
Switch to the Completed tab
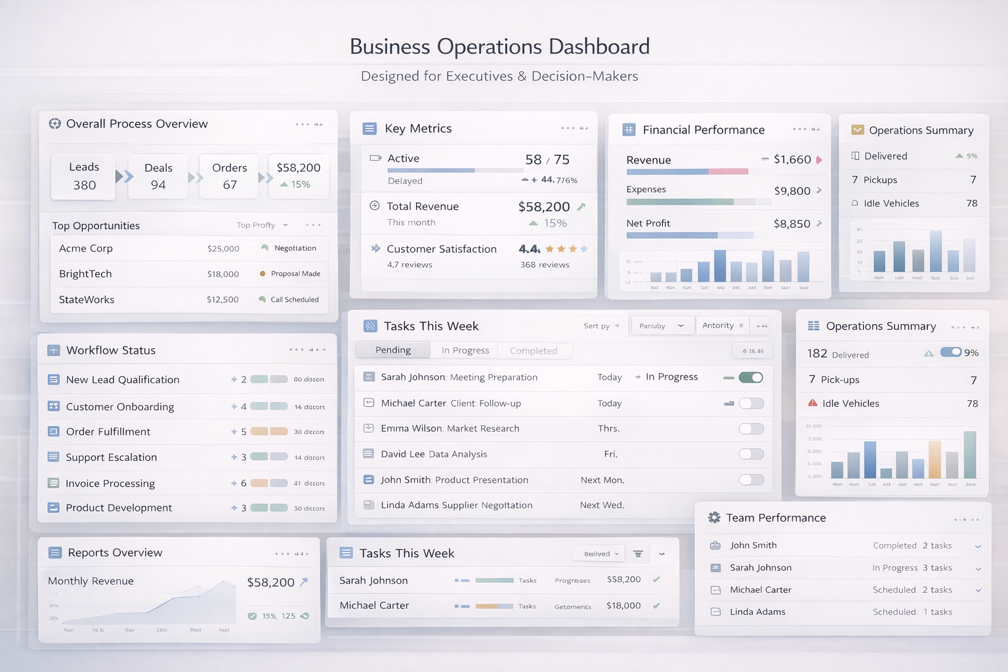[533, 350]
